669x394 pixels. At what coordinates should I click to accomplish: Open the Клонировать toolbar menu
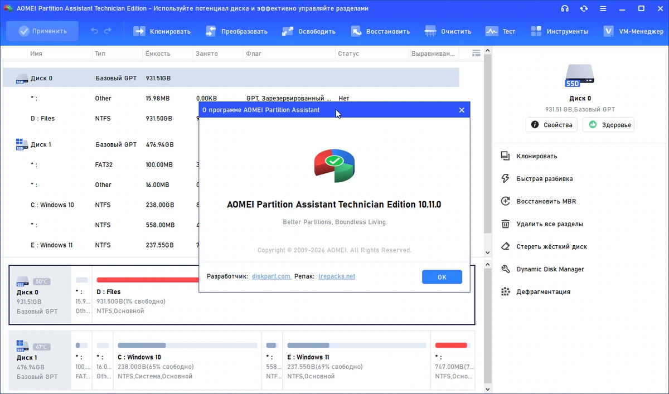162,31
